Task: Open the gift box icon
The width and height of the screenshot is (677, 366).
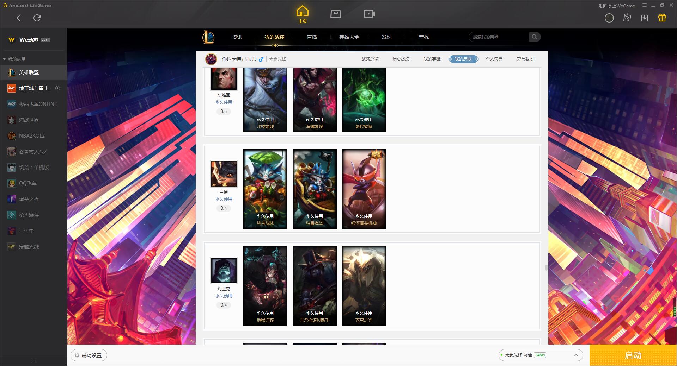Action: tap(662, 18)
